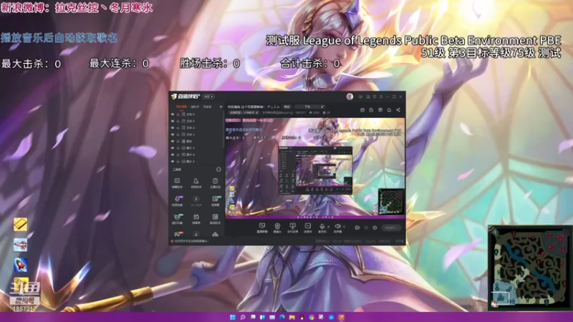Click the League minimap overlay
This screenshot has width=573, height=322.
[x=529, y=268]
